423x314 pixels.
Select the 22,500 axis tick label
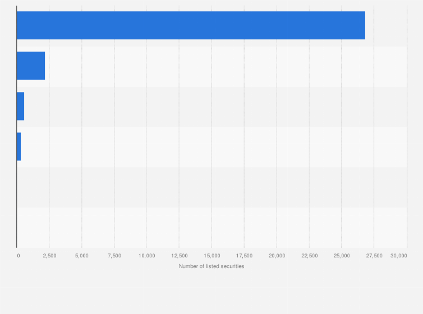click(x=309, y=256)
